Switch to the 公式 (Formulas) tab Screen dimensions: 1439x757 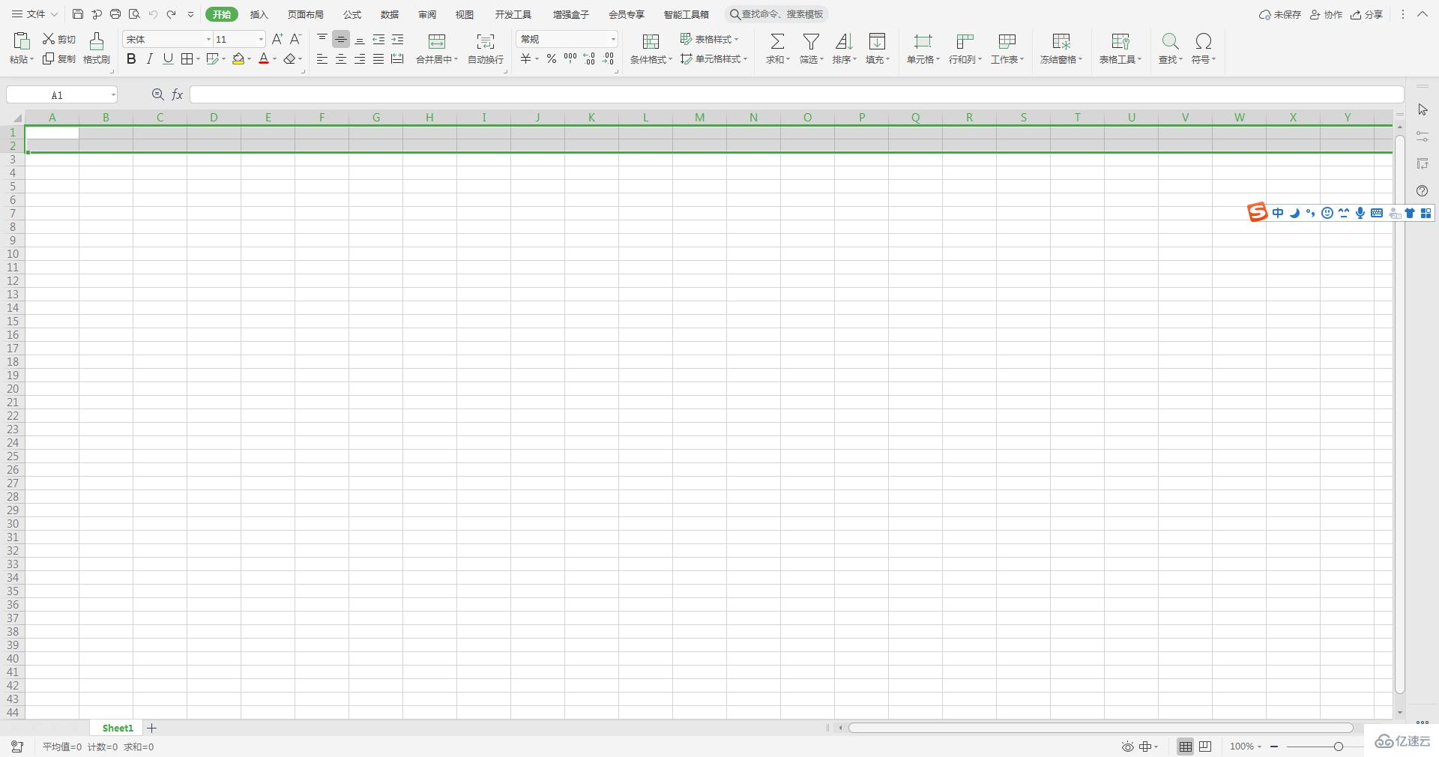352,14
